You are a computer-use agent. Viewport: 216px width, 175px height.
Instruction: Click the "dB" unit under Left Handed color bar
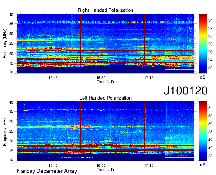(x=203, y=165)
